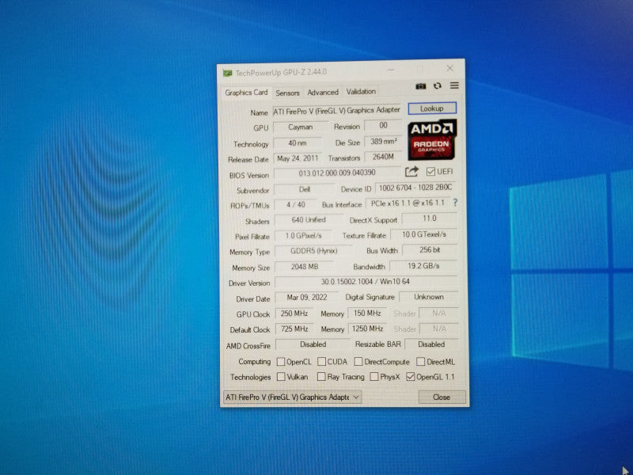Close the GPU-Z window with X
Image resolution: width=633 pixels, height=475 pixels.
coord(449,68)
